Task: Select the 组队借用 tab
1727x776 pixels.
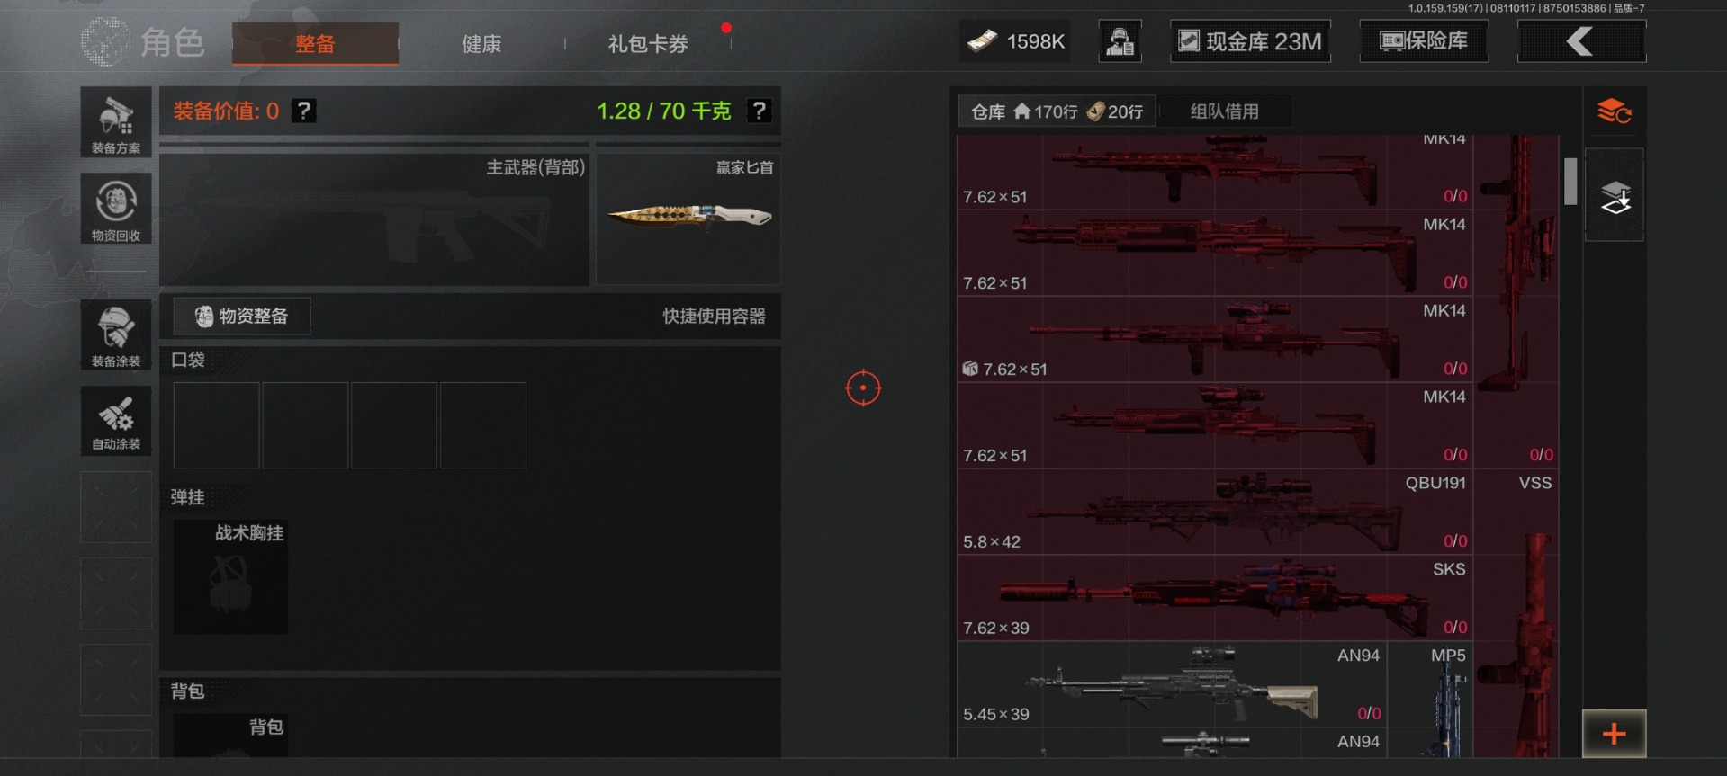Action: click(x=1224, y=111)
